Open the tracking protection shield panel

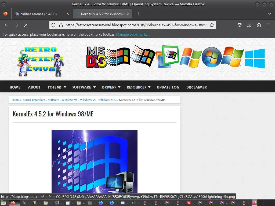click(53, 25)
